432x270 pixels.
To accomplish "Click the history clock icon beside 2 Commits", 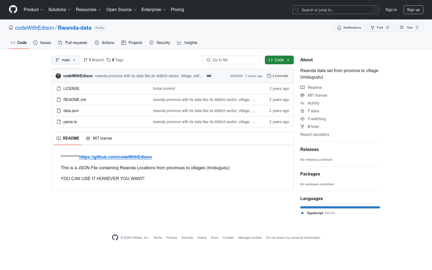I will (269, 76).
